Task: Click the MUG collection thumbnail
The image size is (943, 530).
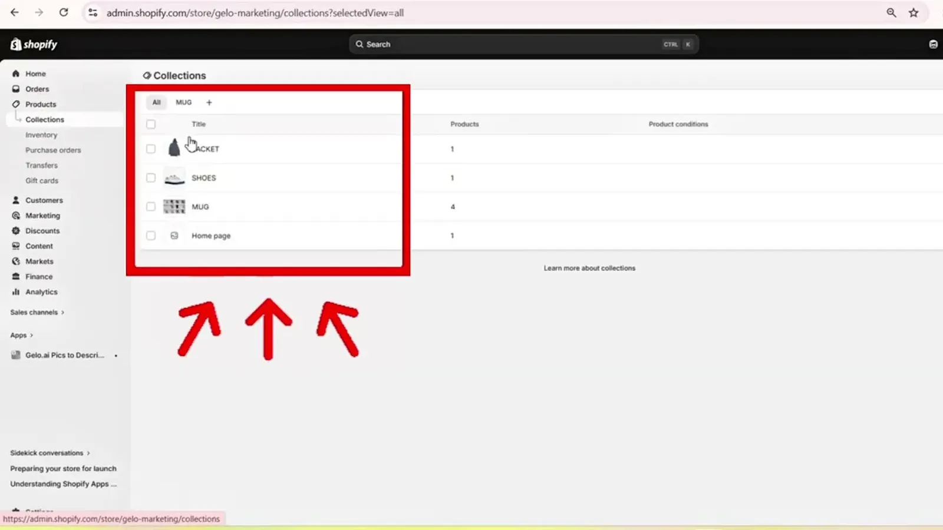Action: point(174,207)
